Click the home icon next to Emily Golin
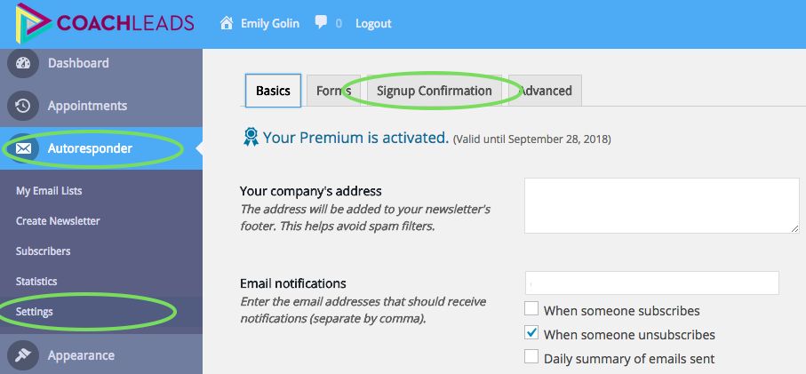The image size is (806, 374). (x=227, y=23)
